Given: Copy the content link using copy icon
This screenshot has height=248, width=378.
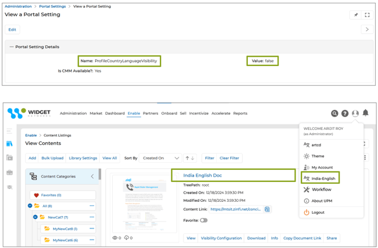Looking at the screenshot, I should tap(267, 209).
